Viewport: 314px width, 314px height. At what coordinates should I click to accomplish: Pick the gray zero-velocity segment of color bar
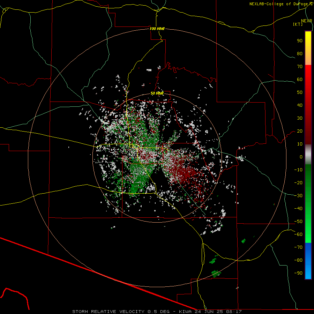[308, 155]
